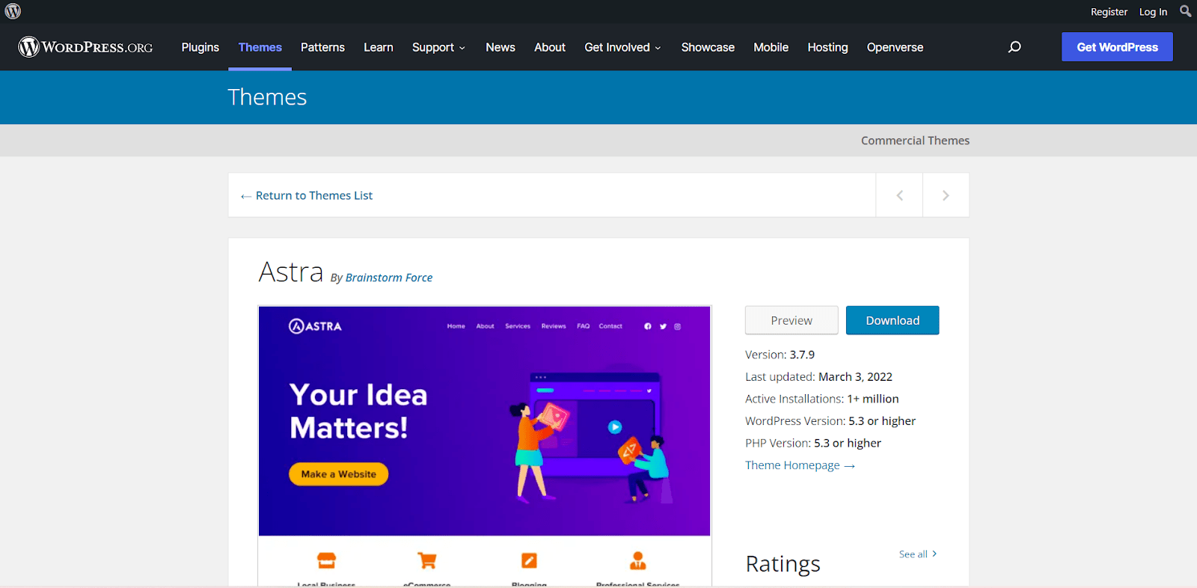
Task: Open the admin bar search magnifier icon
Action: [1185, 11]
